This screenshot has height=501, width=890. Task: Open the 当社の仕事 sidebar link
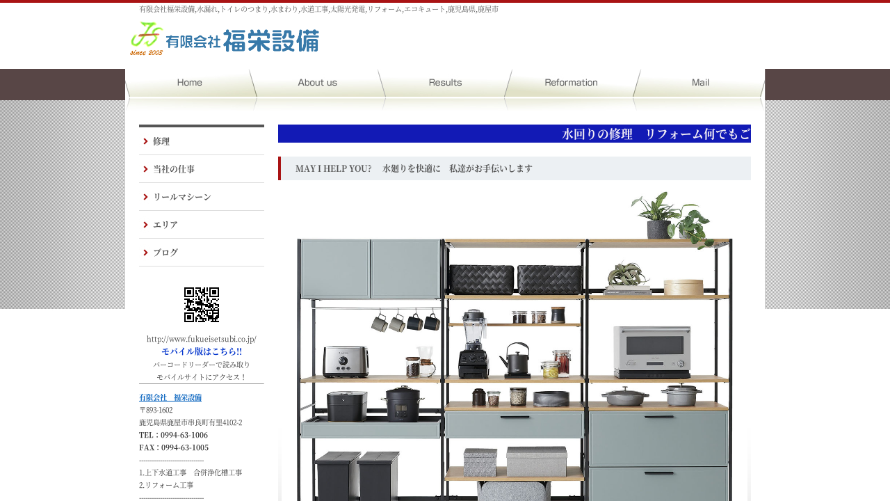click(x=175, y=169)
